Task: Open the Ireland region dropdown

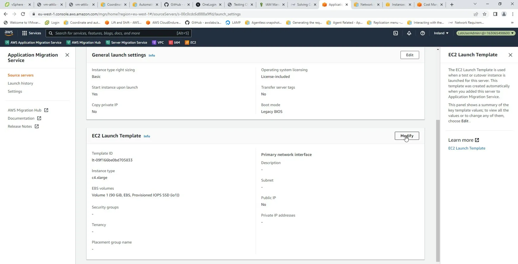Action: [441, 33]
